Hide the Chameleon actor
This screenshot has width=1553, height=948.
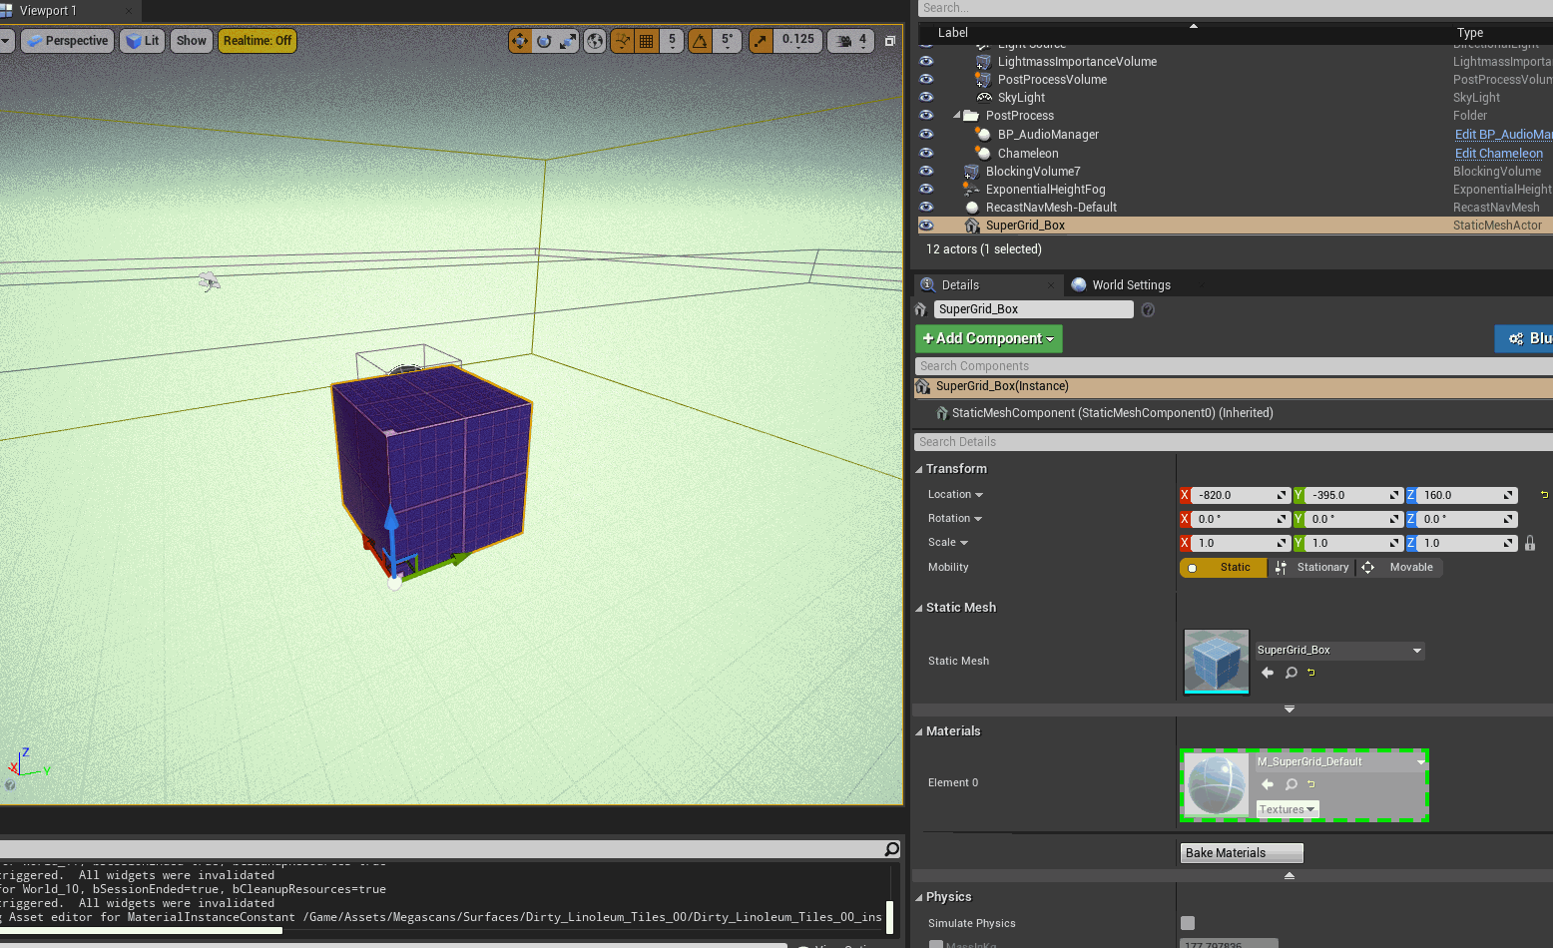(x=926, y=153)
